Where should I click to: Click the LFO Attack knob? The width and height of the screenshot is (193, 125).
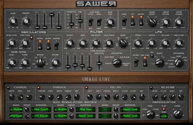[151, 43]
